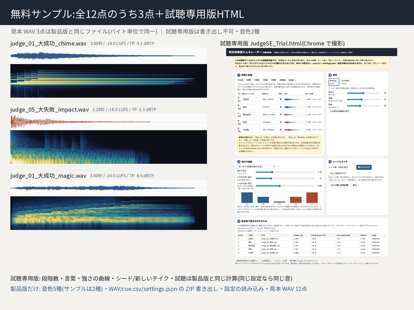This screenshot has height=310, width=414.
Task: Edit the dai_seikou filename field
Action: coord(270,99)
